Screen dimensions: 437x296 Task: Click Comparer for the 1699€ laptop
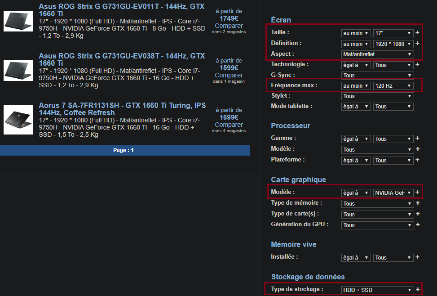coord(229,125)
